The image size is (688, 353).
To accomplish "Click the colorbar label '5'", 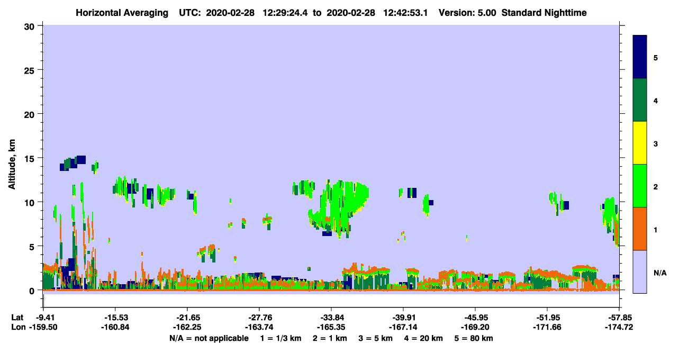I will click(656, 57).
